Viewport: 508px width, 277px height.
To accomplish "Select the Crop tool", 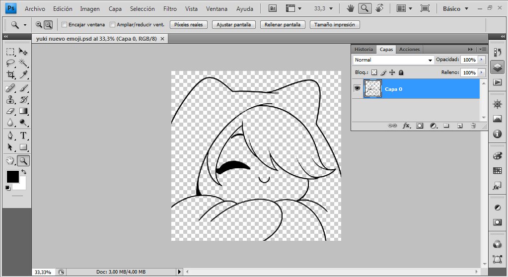I will [10, 74].
